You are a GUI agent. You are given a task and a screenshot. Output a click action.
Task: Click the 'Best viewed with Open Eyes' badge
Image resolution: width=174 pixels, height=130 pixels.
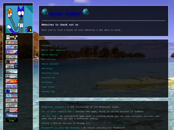12,42
